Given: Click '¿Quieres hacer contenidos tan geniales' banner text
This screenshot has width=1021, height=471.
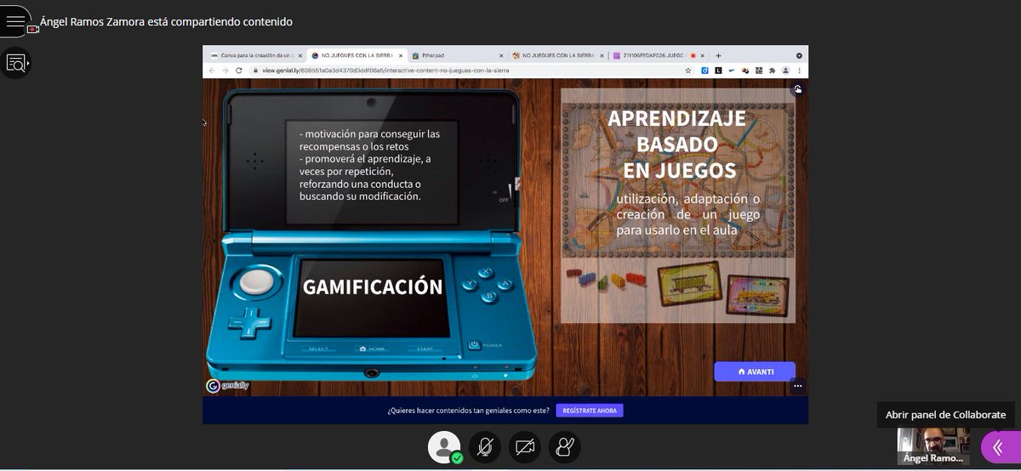Looking at the screenshot, I should click(x=469, y=411).
